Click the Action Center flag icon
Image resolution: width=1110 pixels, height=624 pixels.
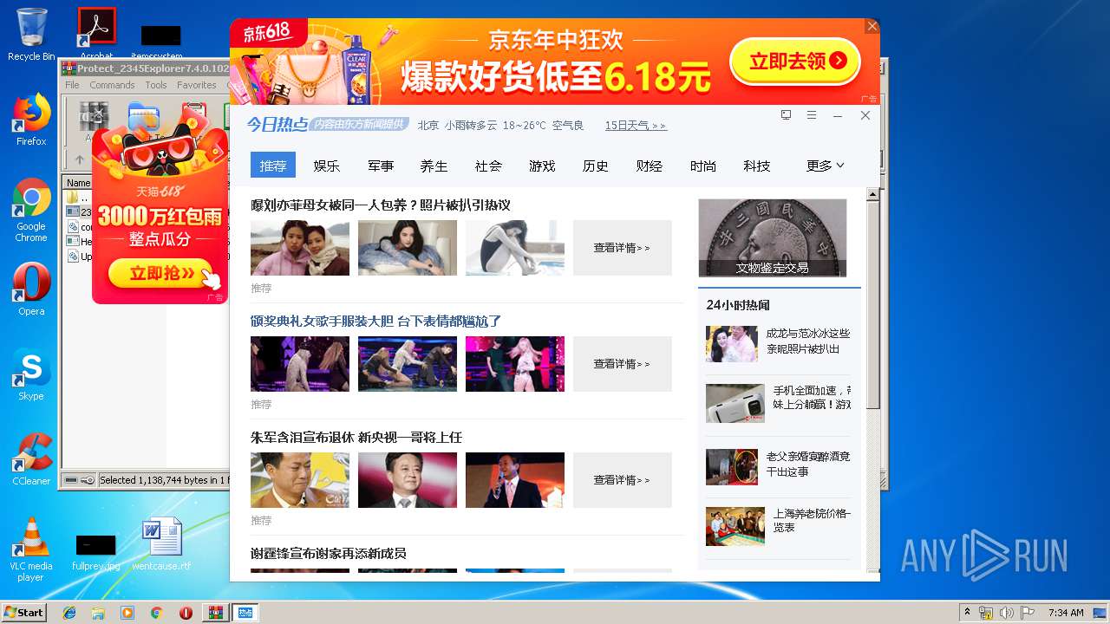point(1028,613)
